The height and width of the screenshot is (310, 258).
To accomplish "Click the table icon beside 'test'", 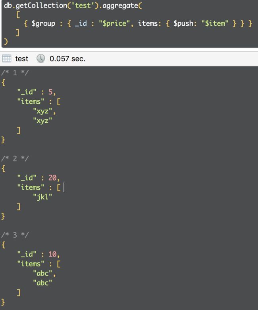I will (x=6, y=59).
